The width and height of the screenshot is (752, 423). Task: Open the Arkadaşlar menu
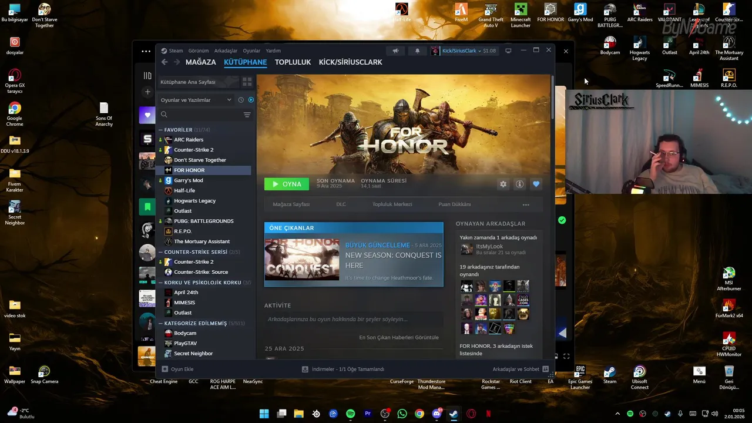tap(226, 51)
